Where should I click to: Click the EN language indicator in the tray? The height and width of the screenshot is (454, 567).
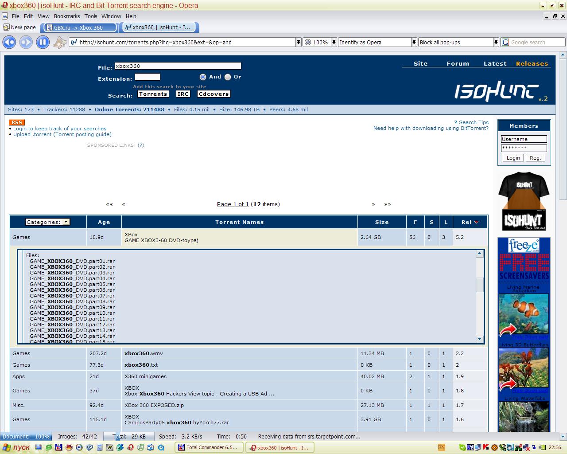pyautogui.click(x=441, y=447)
